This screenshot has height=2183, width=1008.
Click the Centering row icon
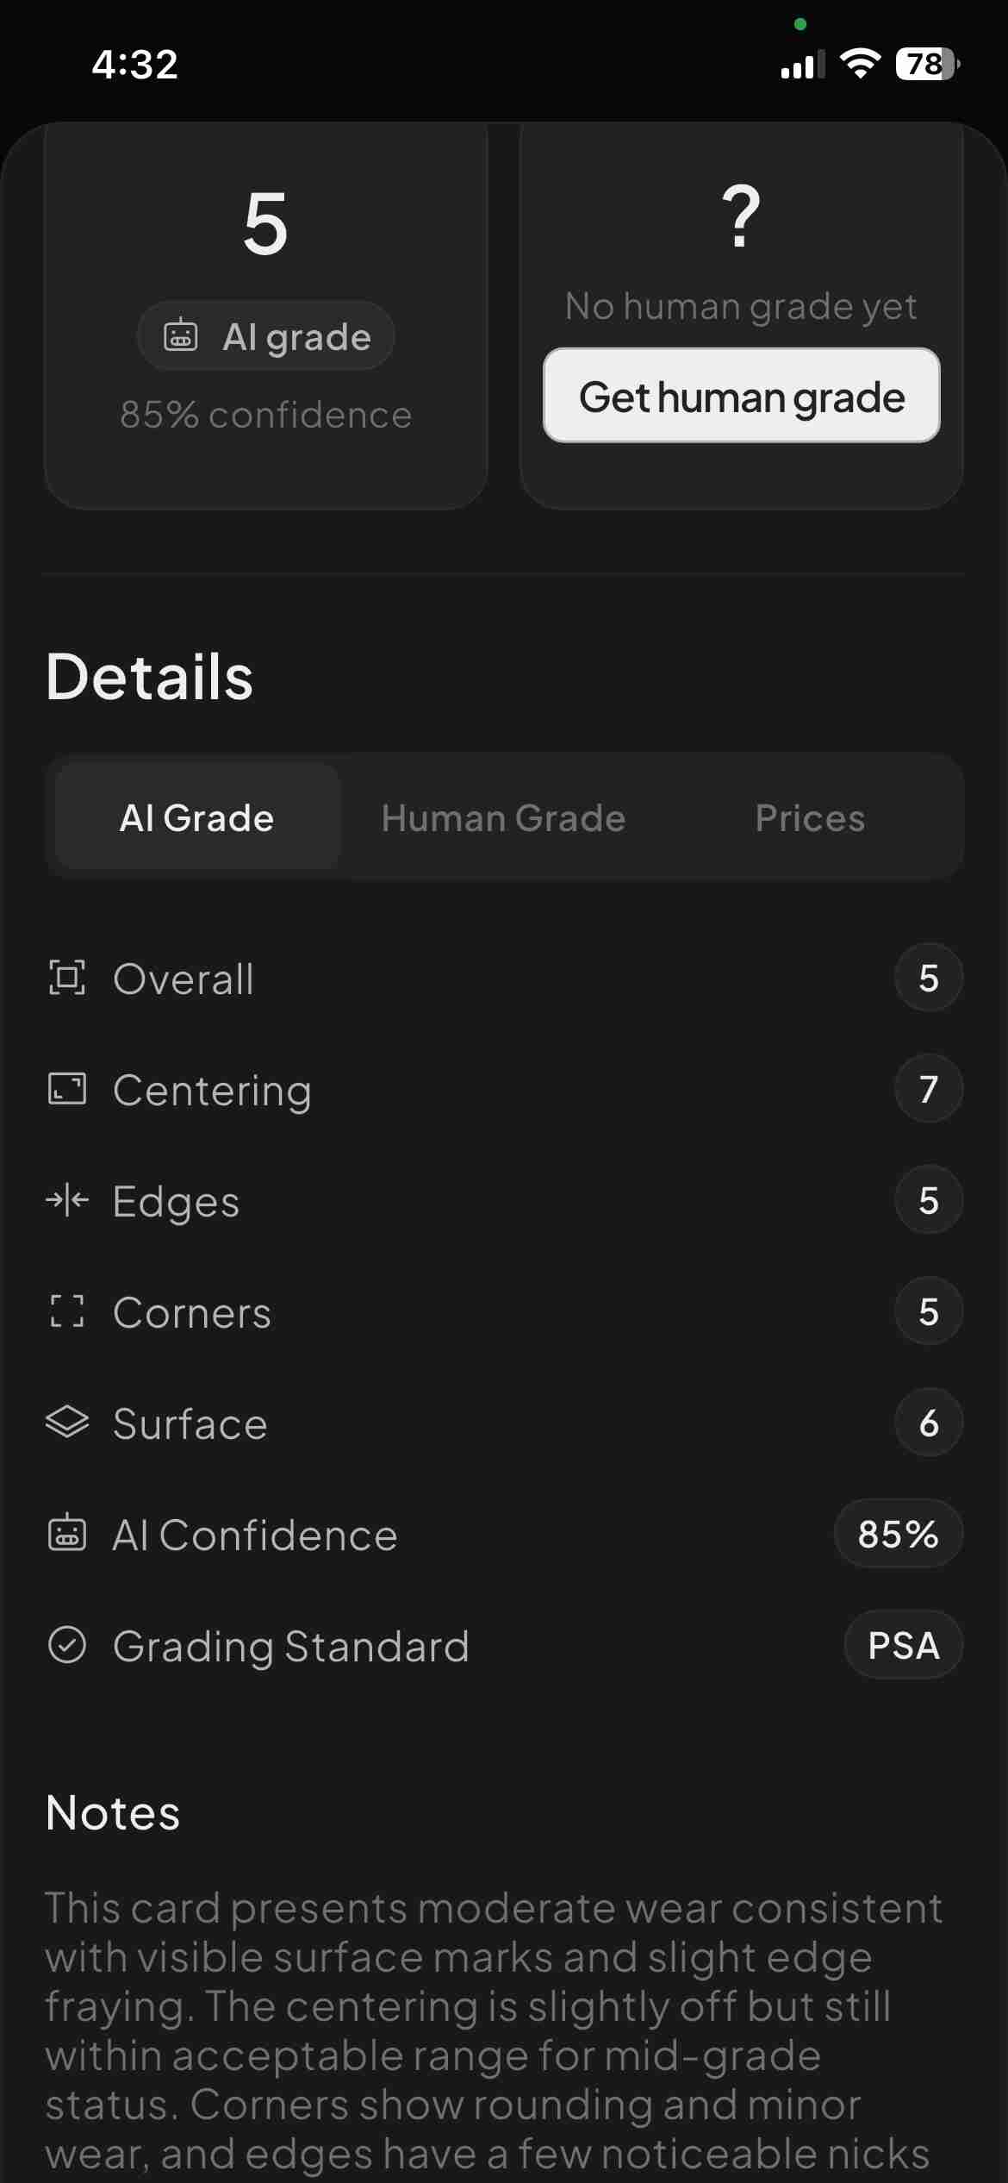[67, 1089]
